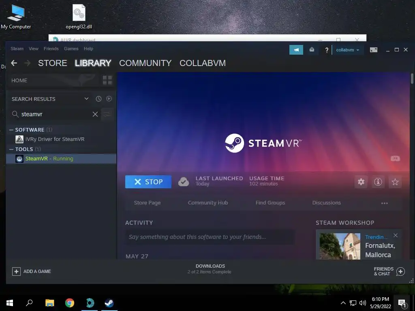The width and height of the screenshot is (415, 311).
Task: Open the Windows notification center
Action: [x=402, y=303]
